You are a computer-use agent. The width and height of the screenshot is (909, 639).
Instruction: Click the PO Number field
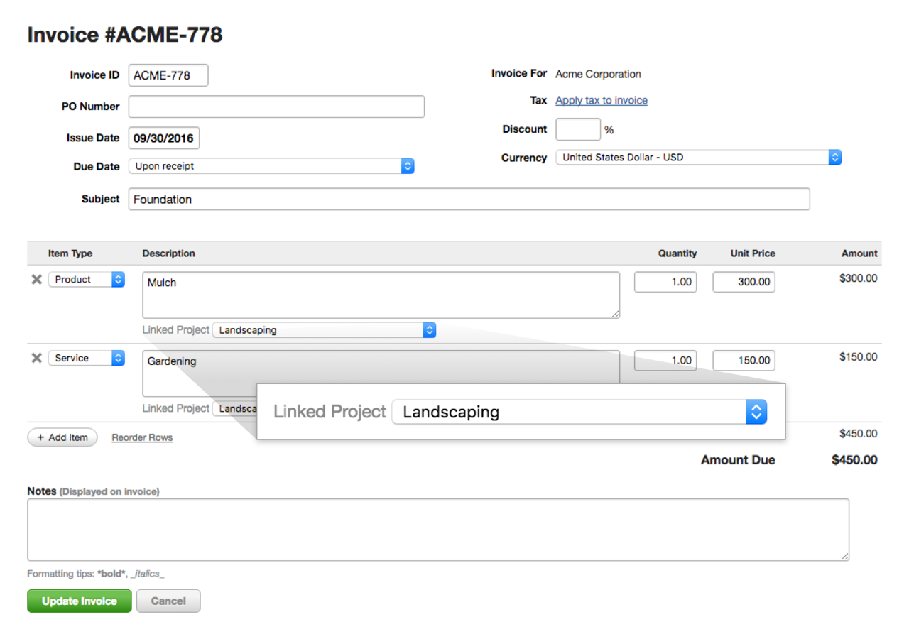[276, 106]
